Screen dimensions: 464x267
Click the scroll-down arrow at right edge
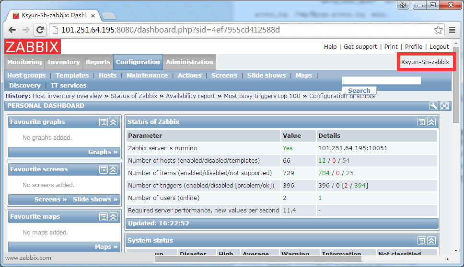coord(456,250)
